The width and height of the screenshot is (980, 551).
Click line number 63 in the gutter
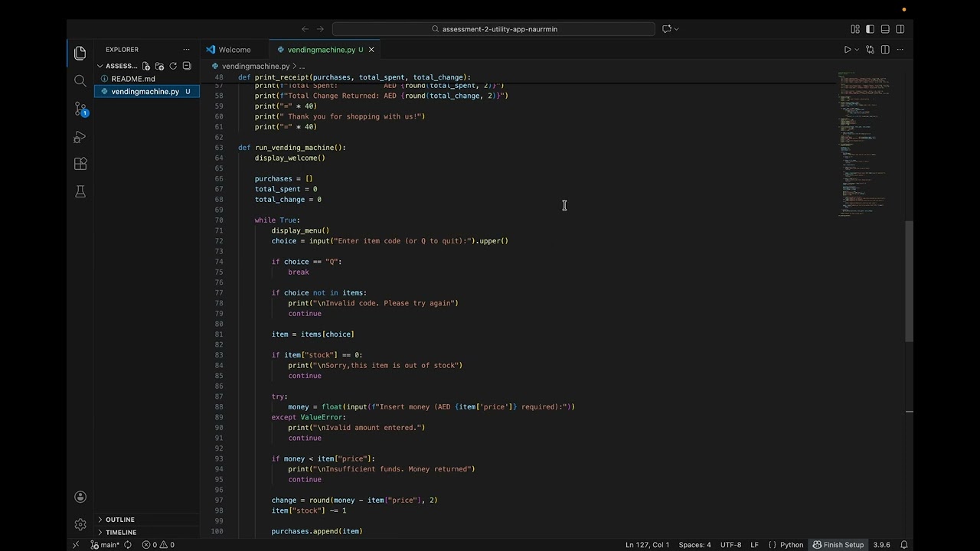(219, 148)
